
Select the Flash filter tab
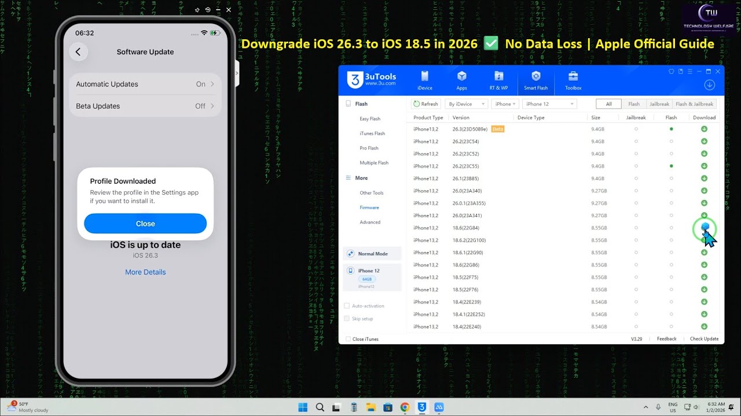pyautogui.click(x=634, y=104)
